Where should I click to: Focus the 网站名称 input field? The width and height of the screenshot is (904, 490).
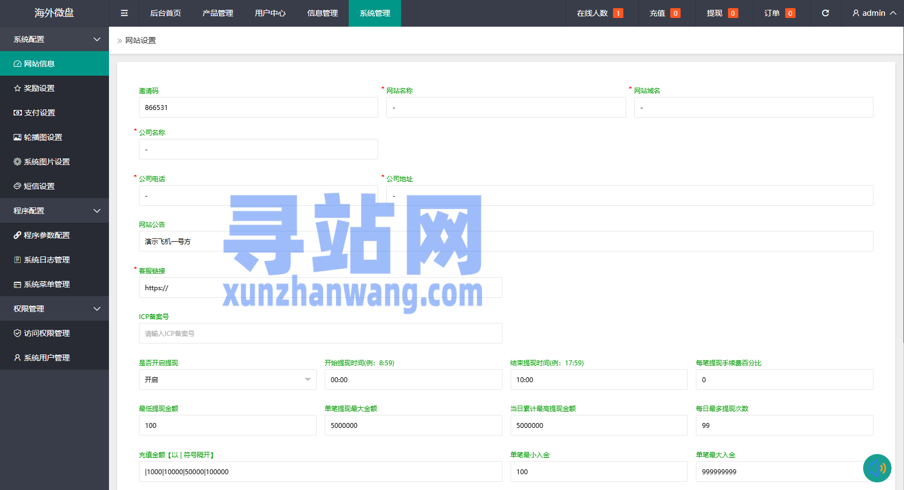506,107
